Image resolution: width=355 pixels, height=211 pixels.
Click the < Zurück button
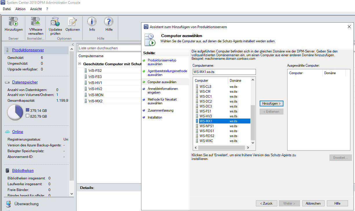coord(267,203)
